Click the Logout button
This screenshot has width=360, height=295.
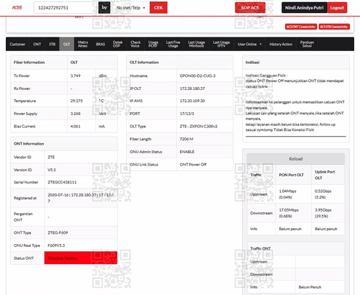(x=337, y=8)
